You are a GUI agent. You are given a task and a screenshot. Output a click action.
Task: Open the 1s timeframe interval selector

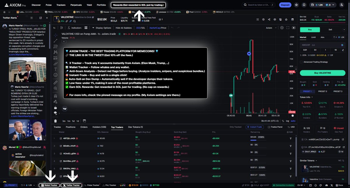[x=54, y=28]
